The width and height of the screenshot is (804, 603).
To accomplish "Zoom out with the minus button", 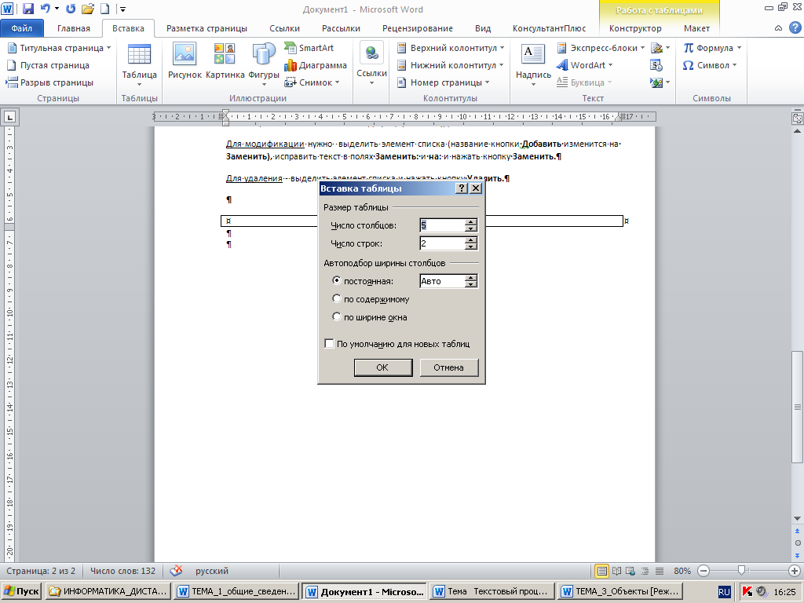I will coord(703,571).
